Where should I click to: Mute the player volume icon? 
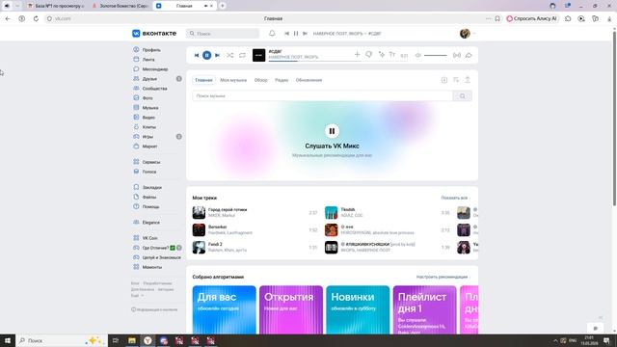point(417,56)
